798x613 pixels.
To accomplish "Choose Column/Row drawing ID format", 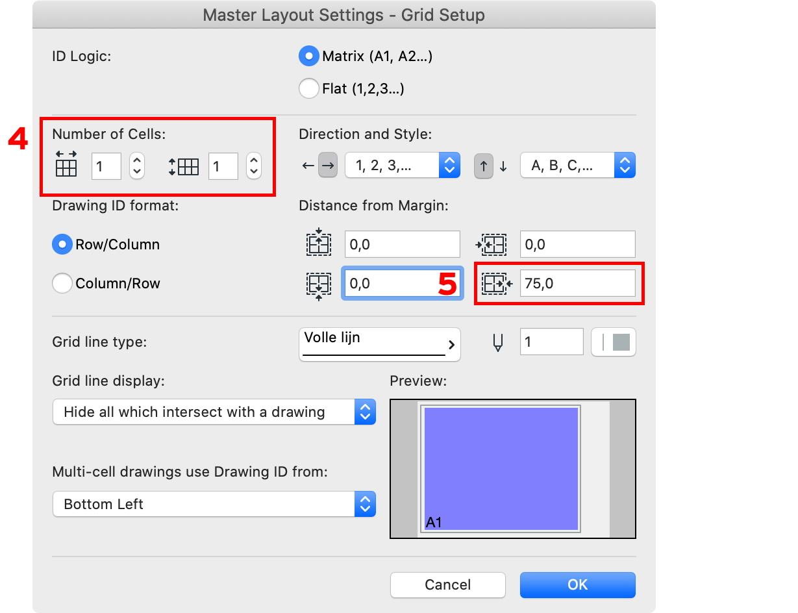I will click(x=62, y=284).
